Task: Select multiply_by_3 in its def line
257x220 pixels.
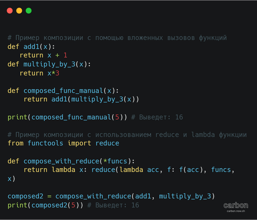Action: click(x=49, y=64)
